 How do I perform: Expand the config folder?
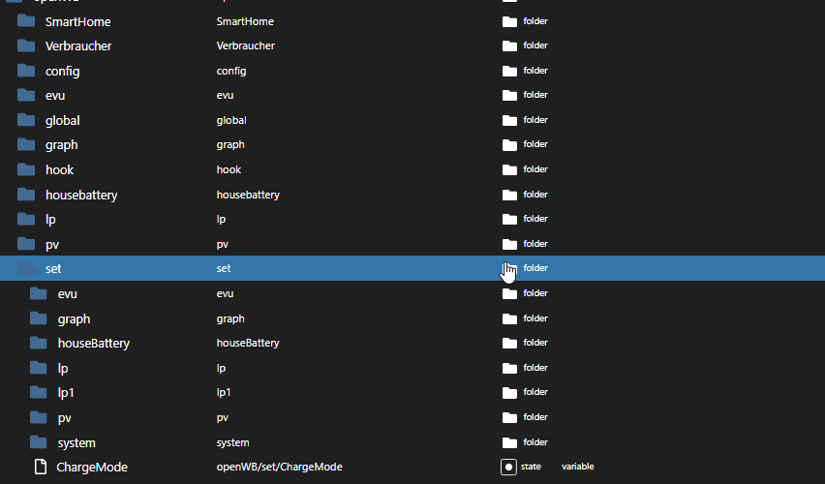(26, 71)
